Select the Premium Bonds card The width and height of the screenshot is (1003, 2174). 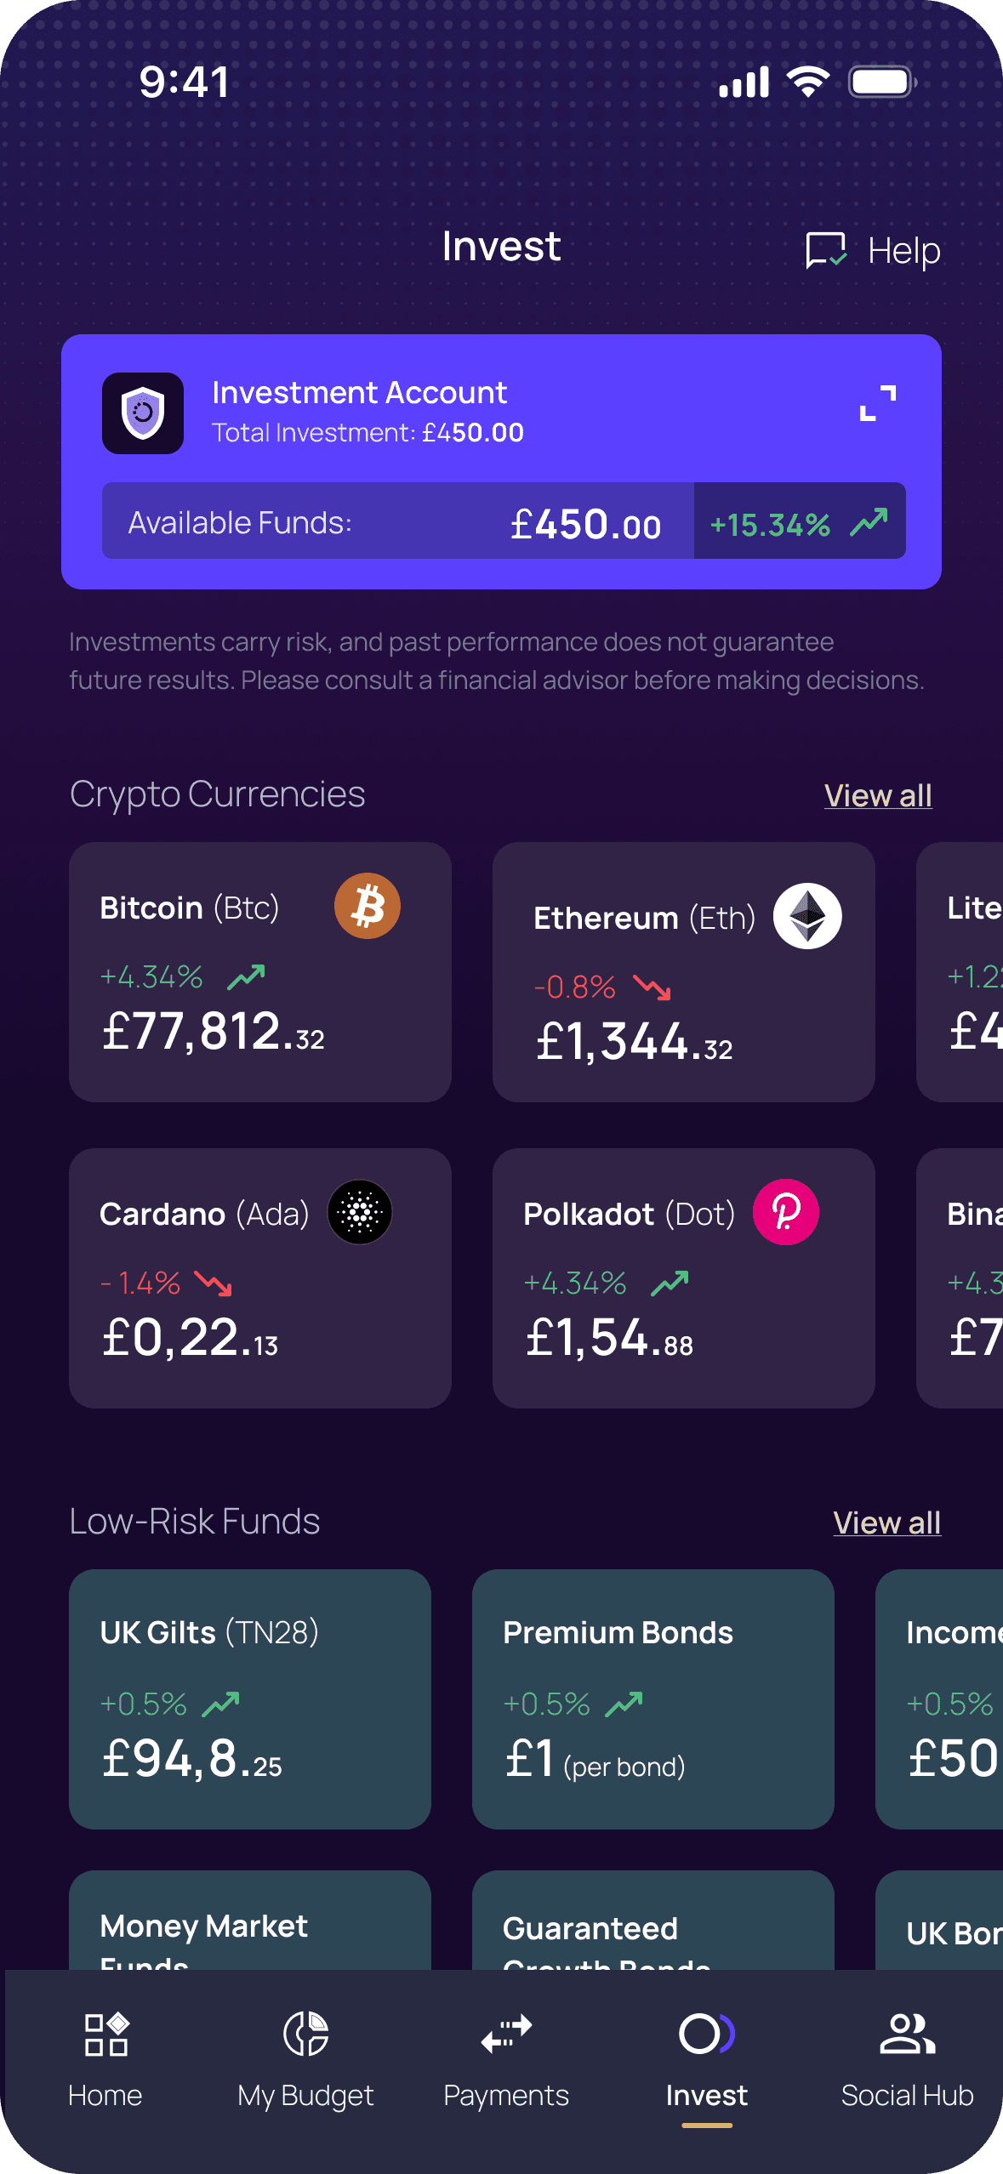click(653, 1699)
